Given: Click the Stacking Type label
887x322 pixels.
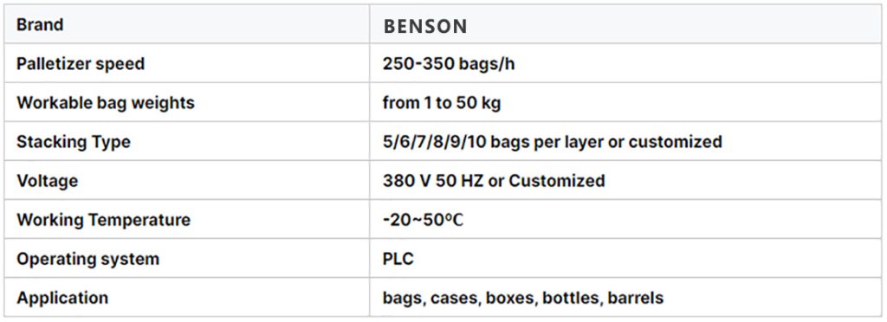Looking at the screenshot, I should (74, 142).
